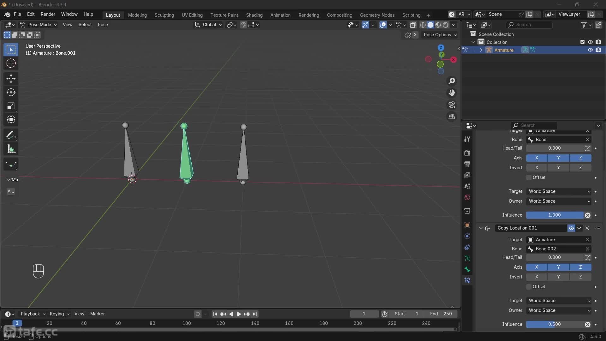The height and width of the screenshot is (341, 606).
Task: Select the Rotate tool
Action: tap(11, 93)
